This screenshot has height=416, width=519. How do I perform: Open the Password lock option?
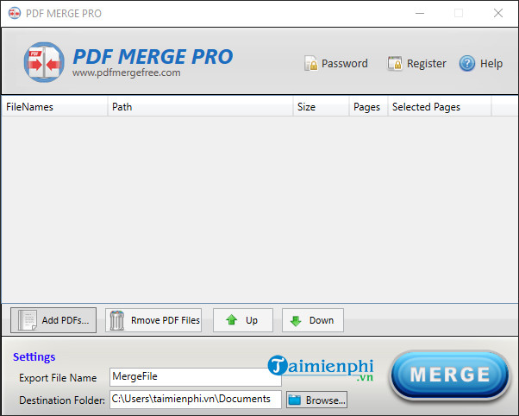pos(335,63)
